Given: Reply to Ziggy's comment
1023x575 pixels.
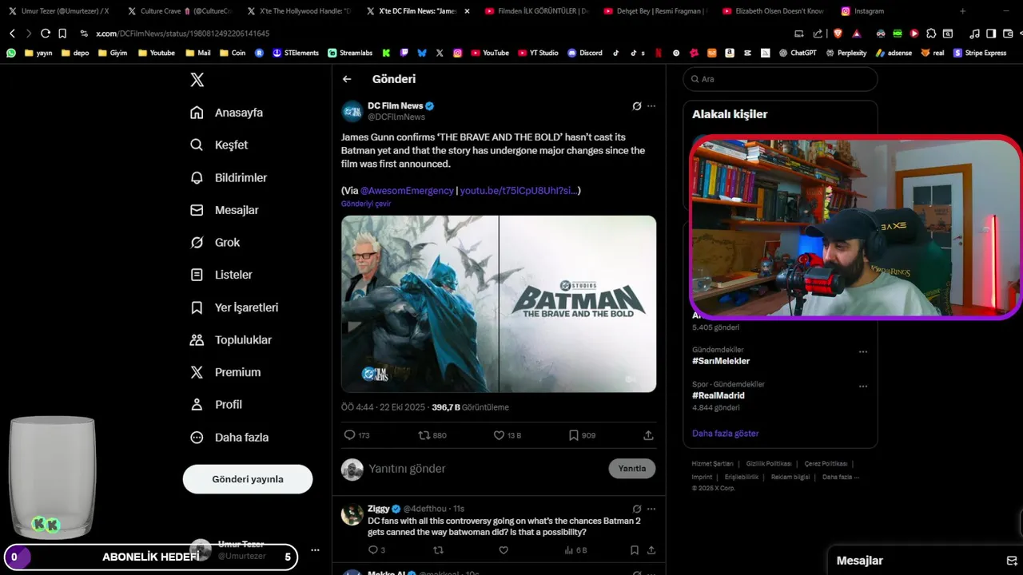Looking at the screenshot, I should click(376, 550).
